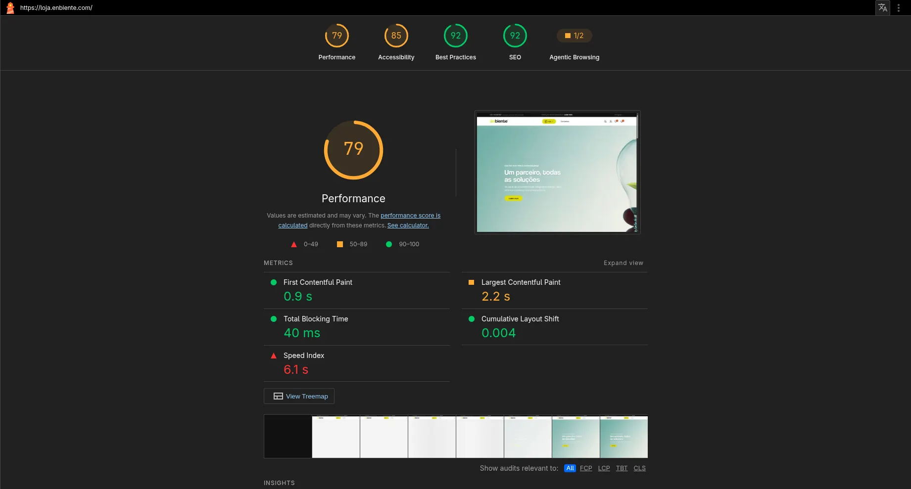Click the Lighthouse logo icon
The height and width of the screenshot is (489, 911).
click(x=10, y=8)
